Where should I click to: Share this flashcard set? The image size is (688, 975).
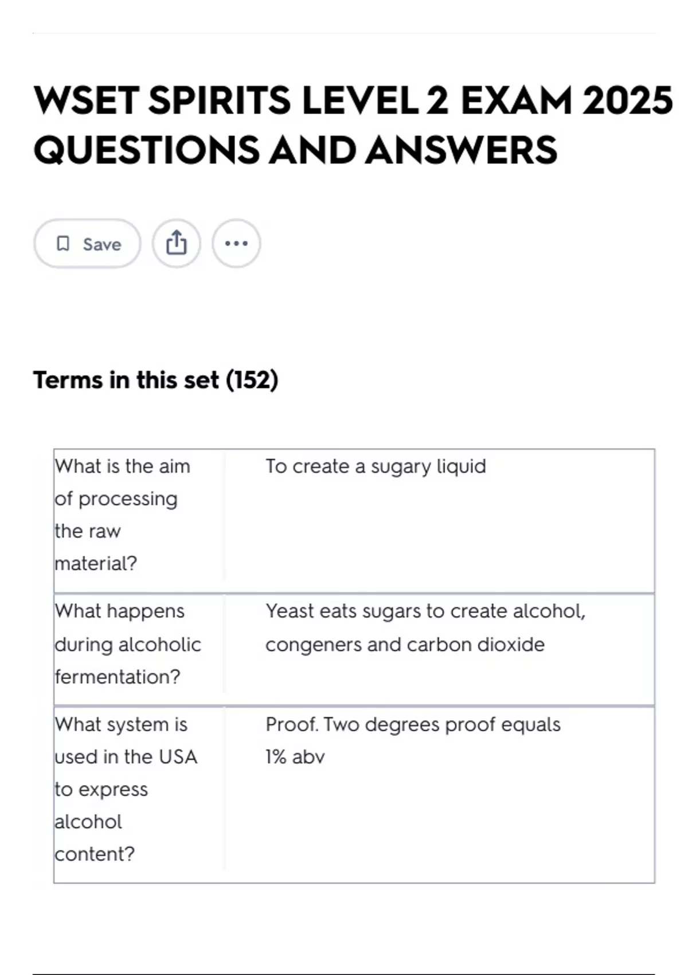(x=177, y=244)
